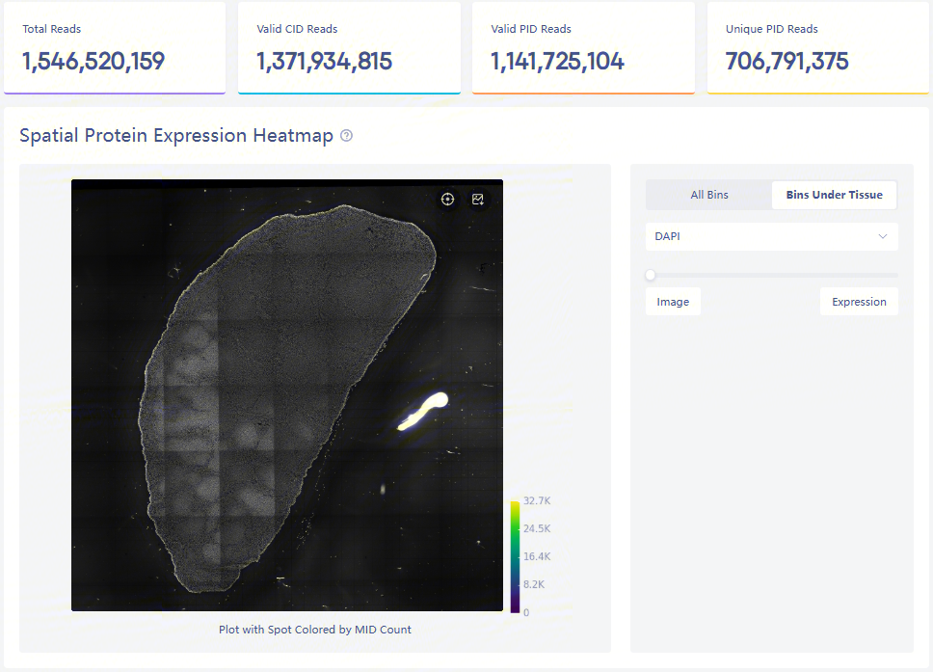Click the middle of the opacity slider track
Screen dimensions: 933x672
pos(773,275)
